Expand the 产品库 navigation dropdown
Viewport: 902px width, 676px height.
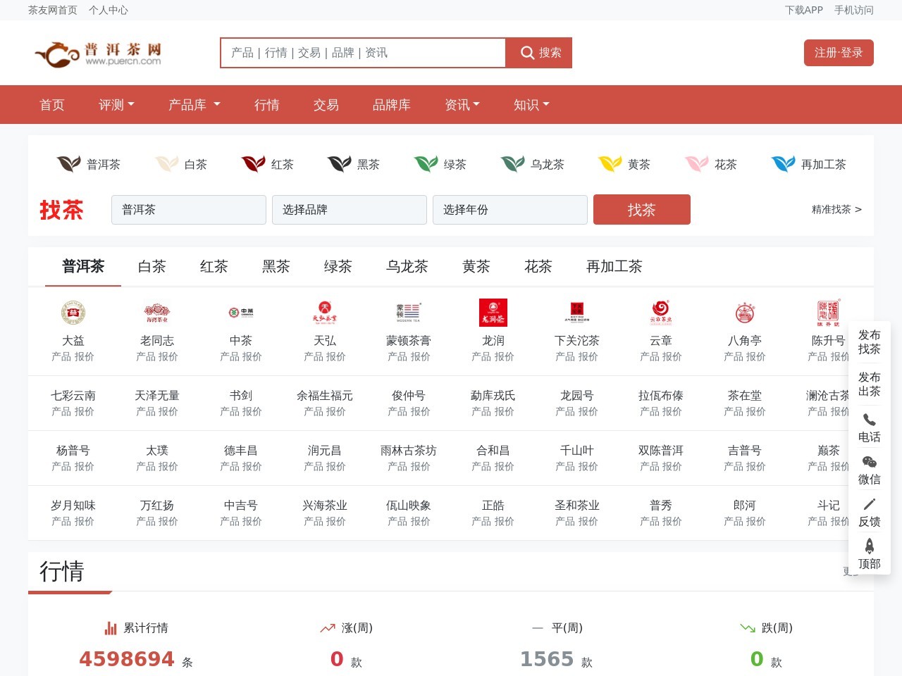click(x=194, y=105)
